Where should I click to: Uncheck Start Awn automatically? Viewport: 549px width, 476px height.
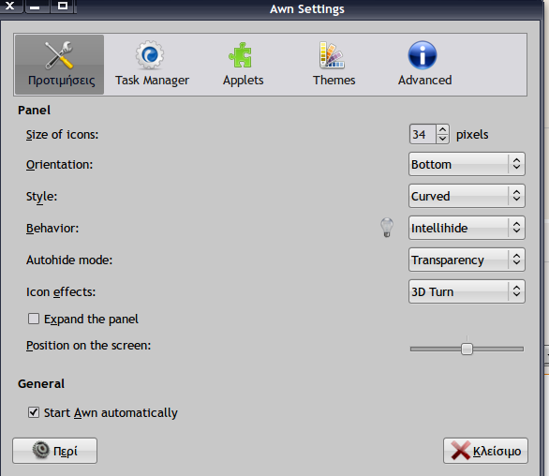click(34, 412)
